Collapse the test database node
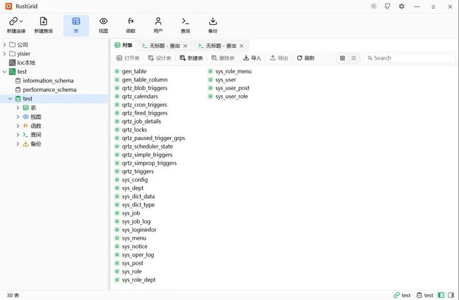 tap(10, 99)
